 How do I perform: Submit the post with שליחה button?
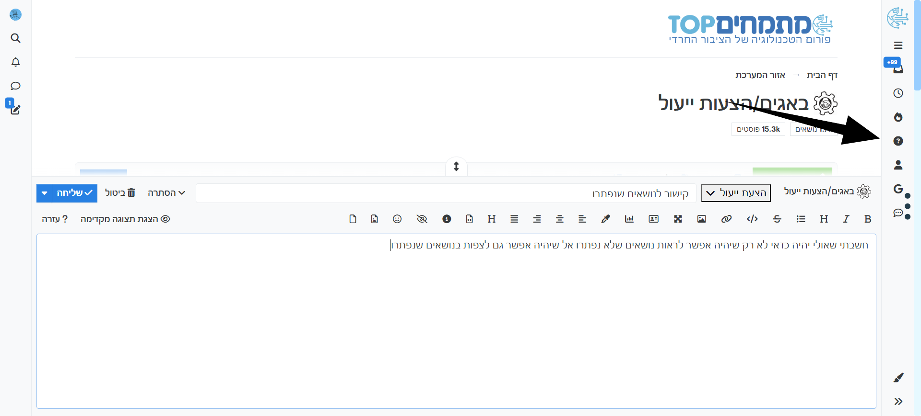(x=74, y=193)
